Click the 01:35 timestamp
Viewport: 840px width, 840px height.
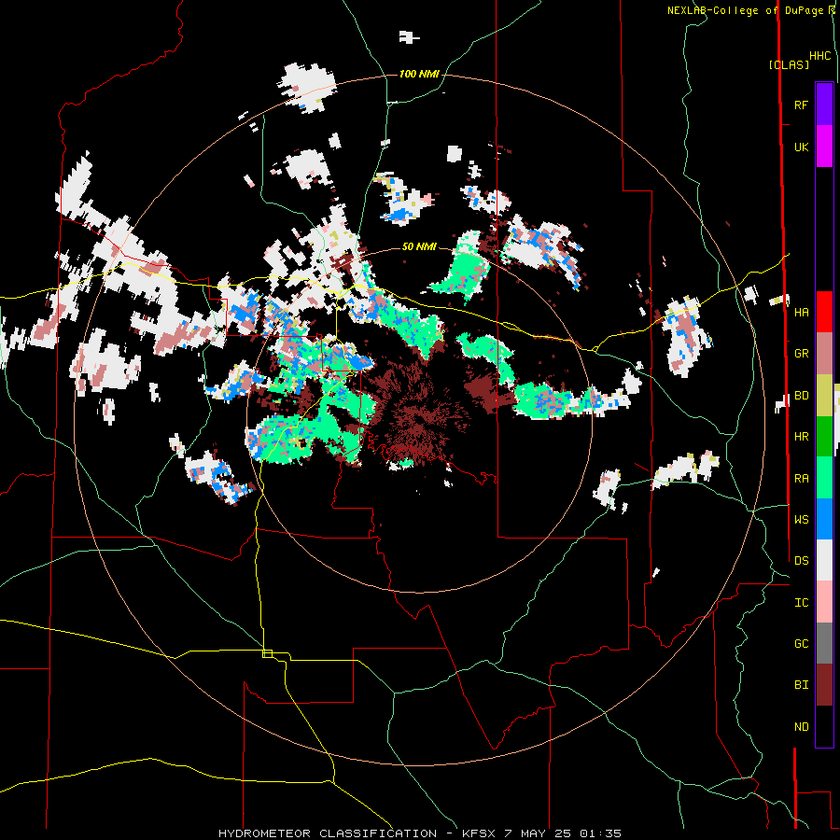(x=601, y=833)
